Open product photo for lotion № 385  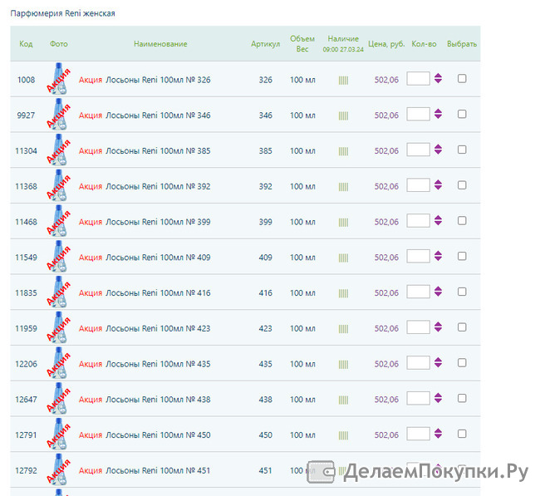[x=58, y=150]
